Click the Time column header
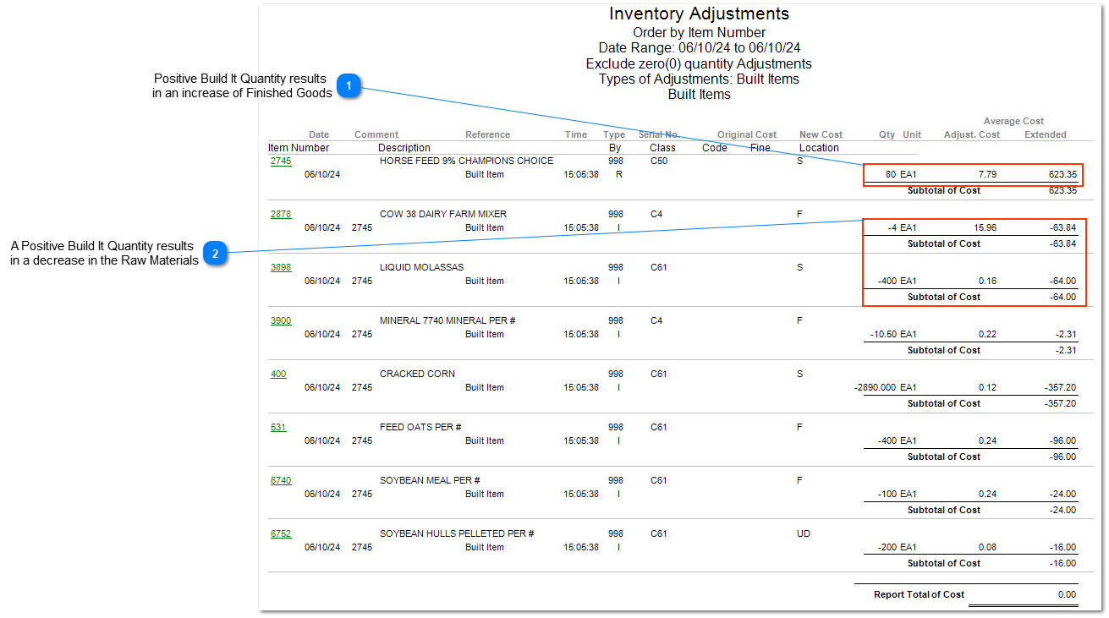Screen dimensions: 1109x618 (576, 134)
